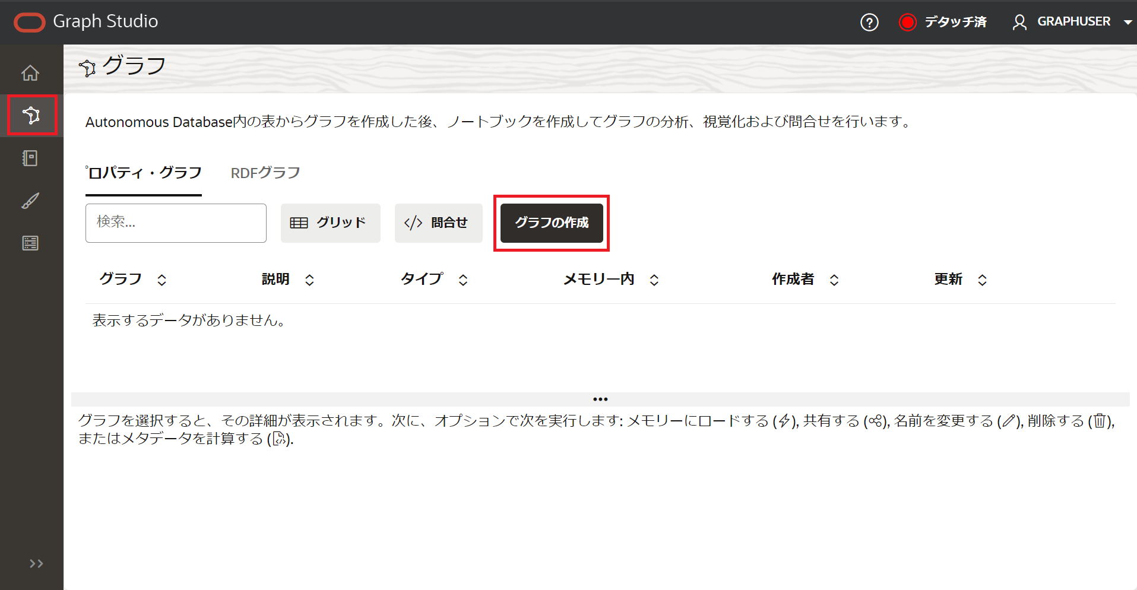This screenshot has height=590, width=1137.
Task: Expand the details panel via ... handle
Action: 600,398
